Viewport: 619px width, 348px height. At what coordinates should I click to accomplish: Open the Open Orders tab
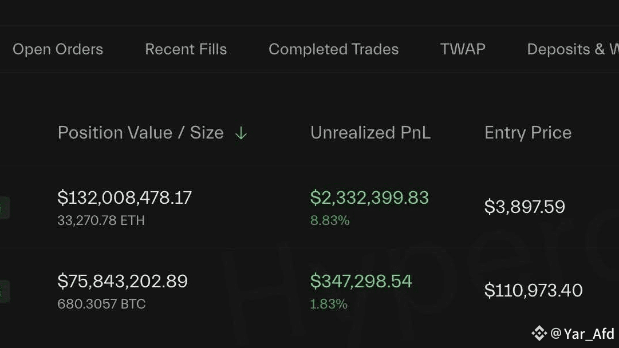(58, 50)
